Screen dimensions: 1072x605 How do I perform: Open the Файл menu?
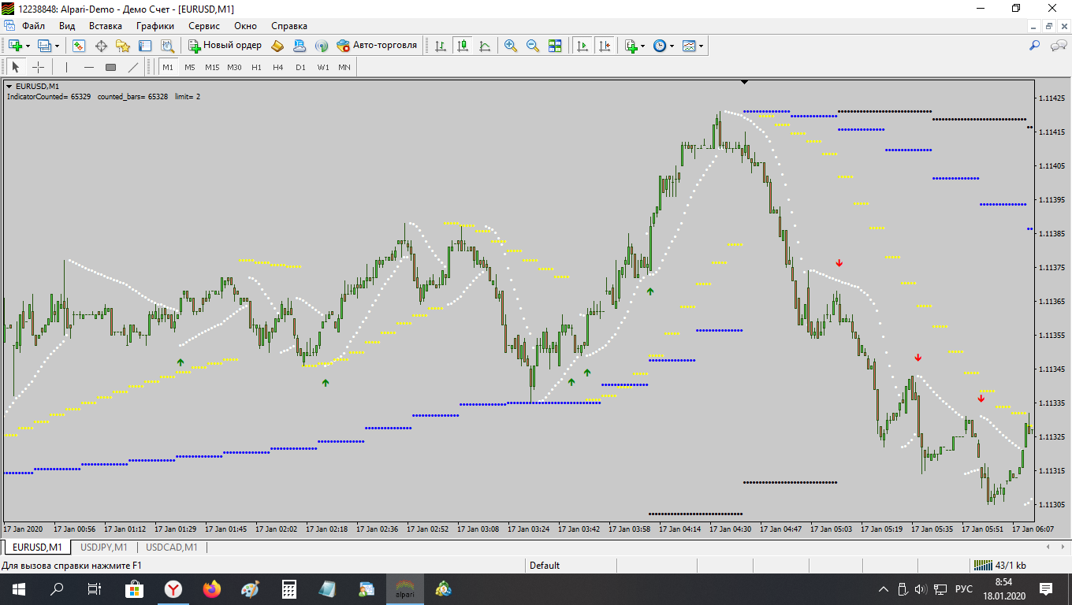click(33, 25)
